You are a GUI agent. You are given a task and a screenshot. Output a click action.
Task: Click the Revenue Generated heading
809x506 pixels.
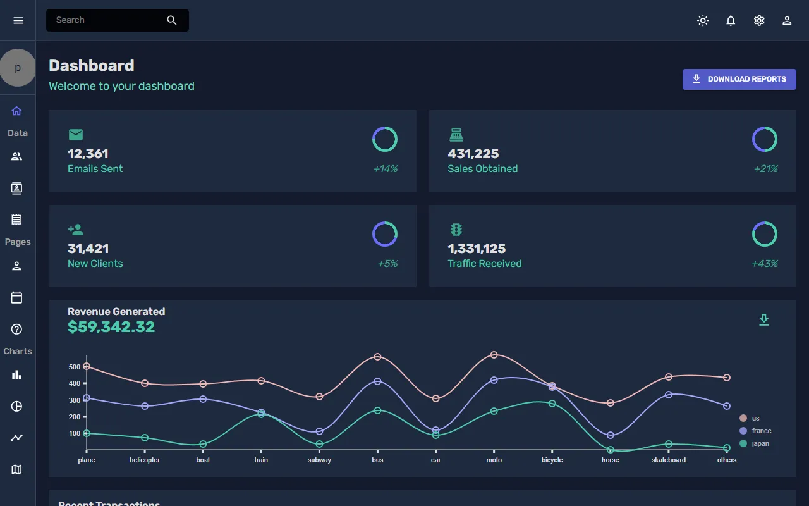[116, 311]
